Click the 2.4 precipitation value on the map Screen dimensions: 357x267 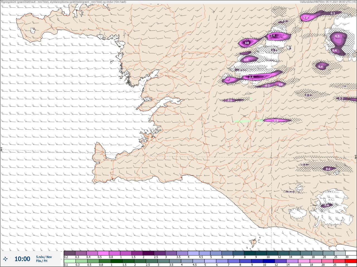click(x=251, y=77)
